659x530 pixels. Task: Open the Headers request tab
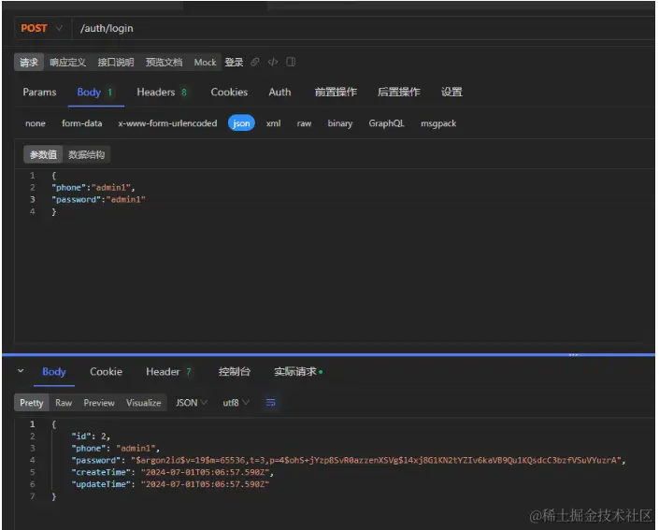tap(162, 92)
